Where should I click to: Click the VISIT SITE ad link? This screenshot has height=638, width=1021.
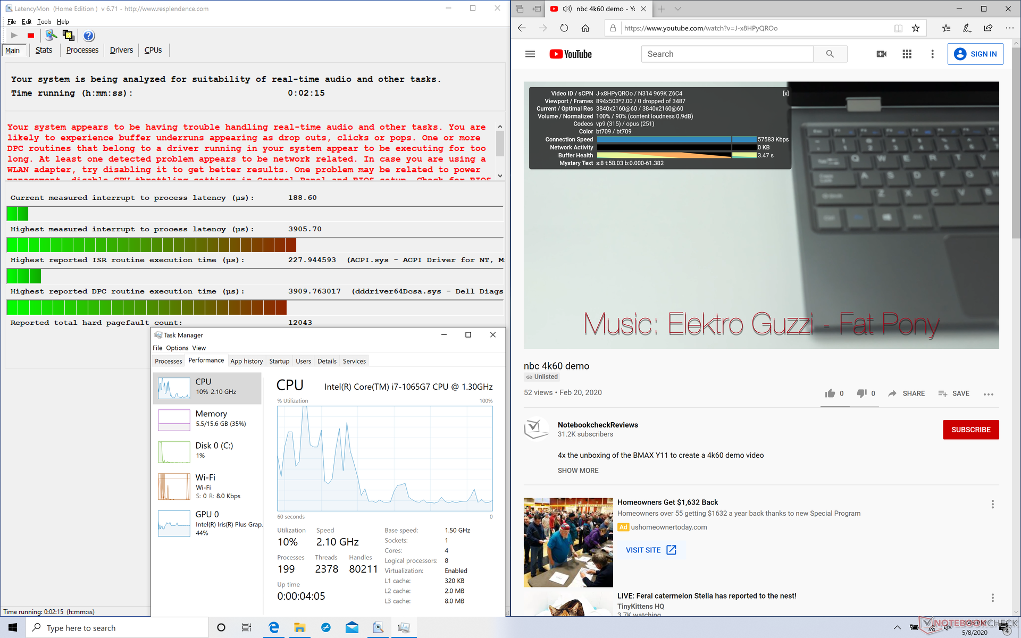click(650, 550)
